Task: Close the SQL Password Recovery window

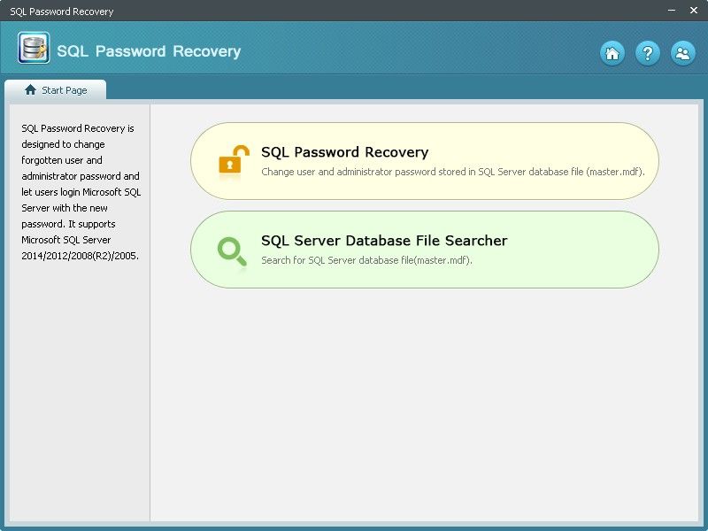Action: click(694, 10)
